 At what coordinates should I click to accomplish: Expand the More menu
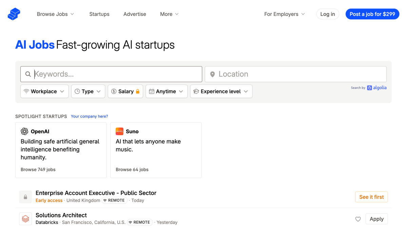pyautogui.click(x=169, y=14)
